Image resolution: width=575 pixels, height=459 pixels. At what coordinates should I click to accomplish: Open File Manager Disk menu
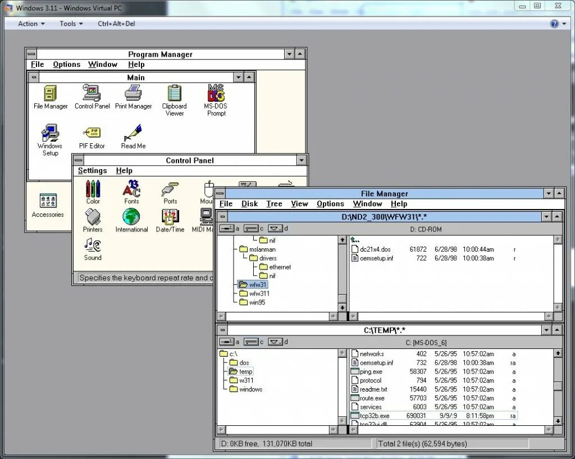click(249, 204)
